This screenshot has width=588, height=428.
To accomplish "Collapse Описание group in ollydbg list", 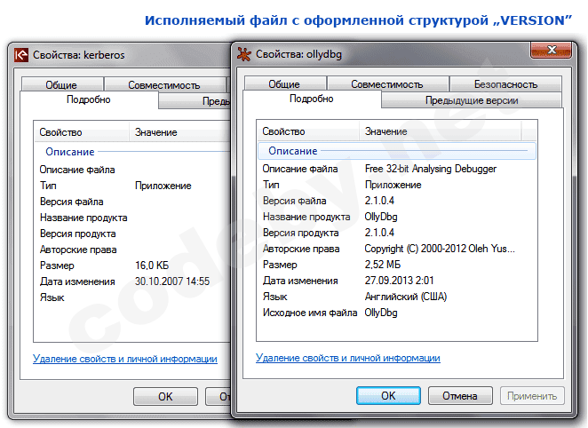I will tap(397, 151).
